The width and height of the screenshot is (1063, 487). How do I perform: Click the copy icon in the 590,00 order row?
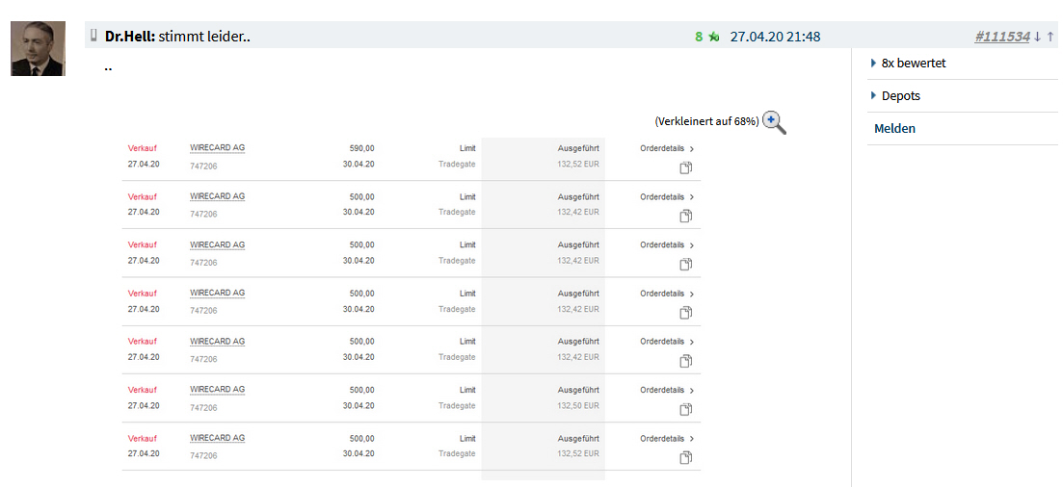tap(686, 167)
